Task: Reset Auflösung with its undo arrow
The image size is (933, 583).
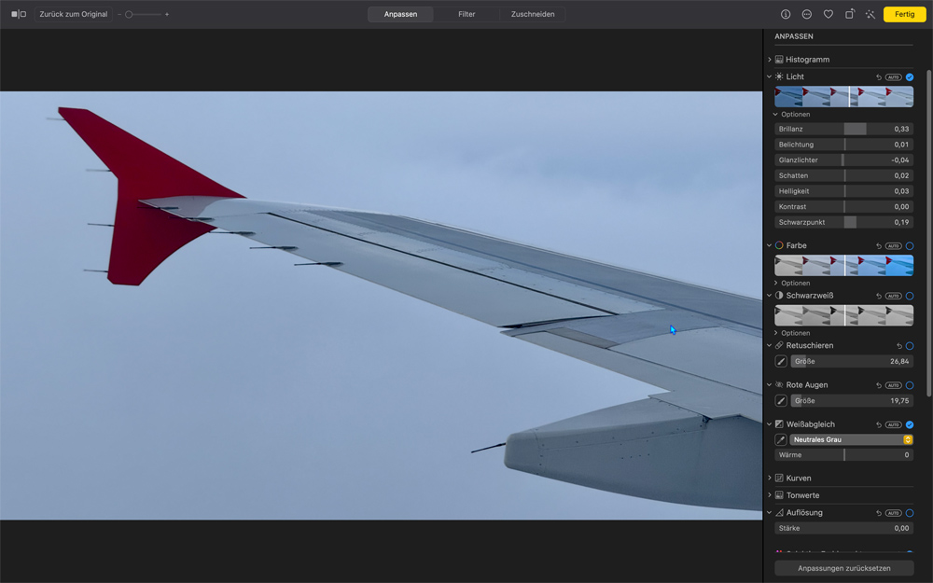Action: pos(878,513)
